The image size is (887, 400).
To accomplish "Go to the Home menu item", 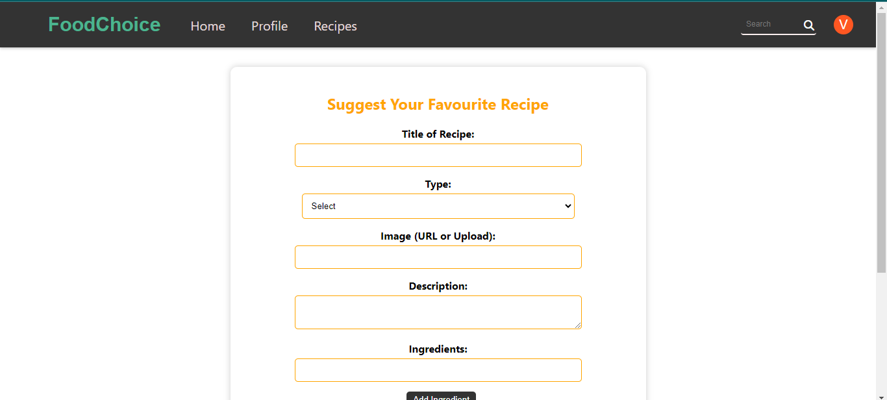I will 207,26.
